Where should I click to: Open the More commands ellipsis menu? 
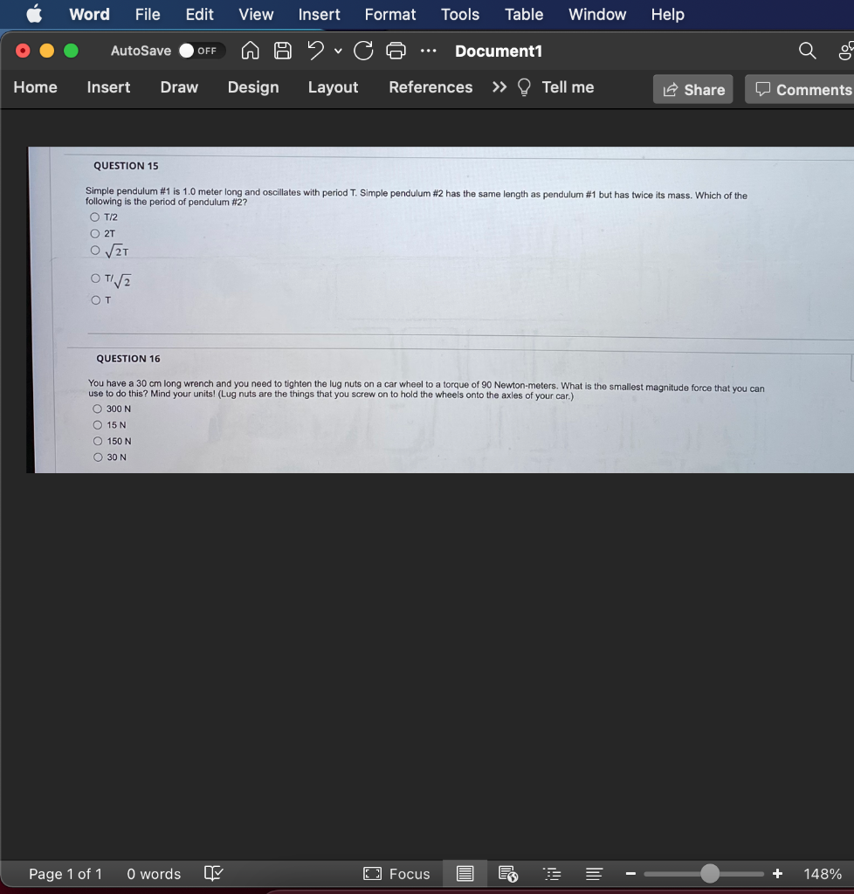point(427,52)
